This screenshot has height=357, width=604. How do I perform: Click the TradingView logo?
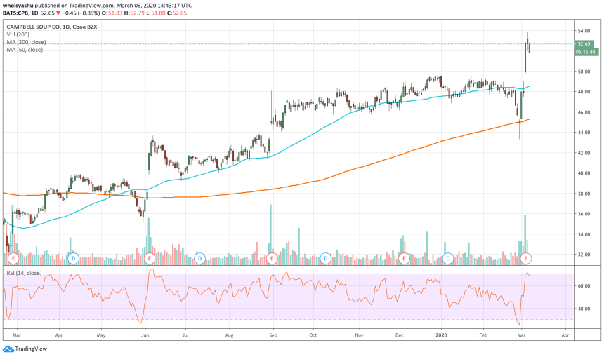coord(25,349)
